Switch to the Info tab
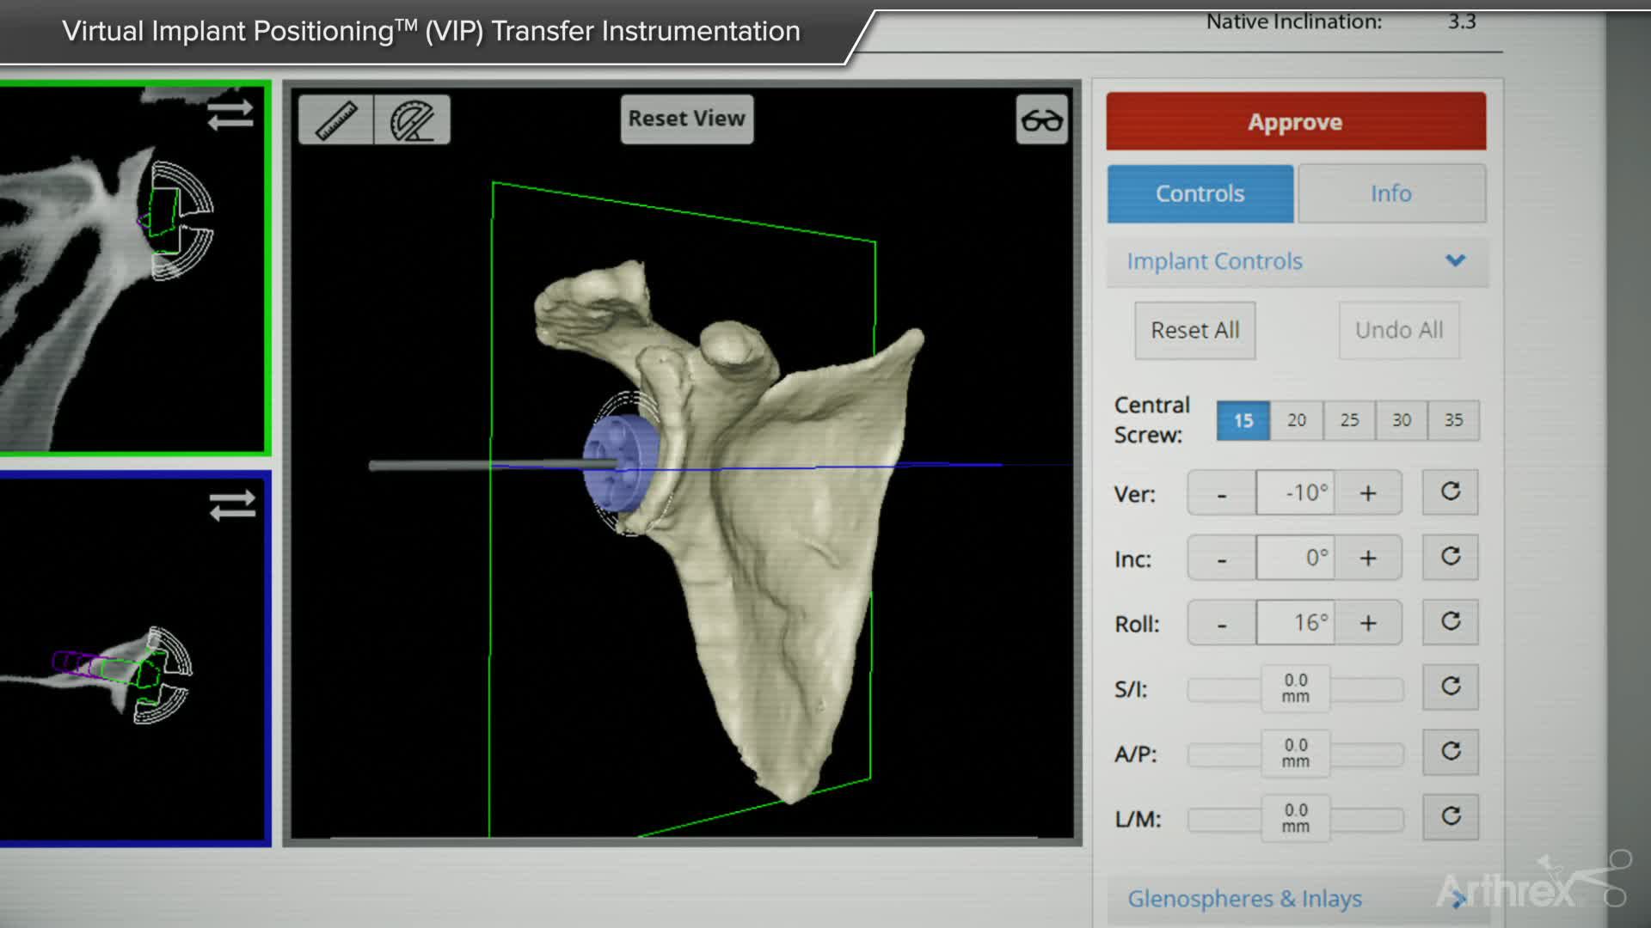The width and height of the screenshot is (1651, 928). [1390, 193]
